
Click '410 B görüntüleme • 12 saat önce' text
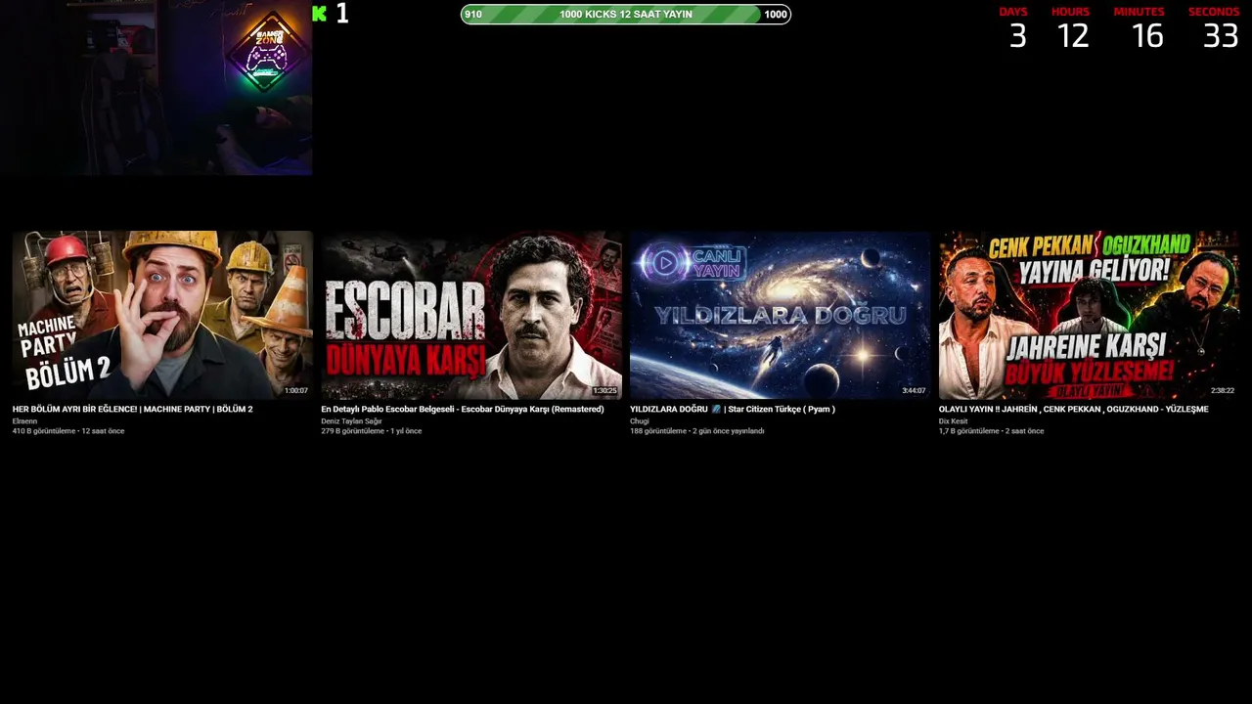pos(68,431)
